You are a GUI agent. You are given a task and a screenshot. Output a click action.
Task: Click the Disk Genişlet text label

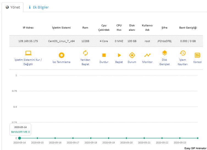click(164, 62)
